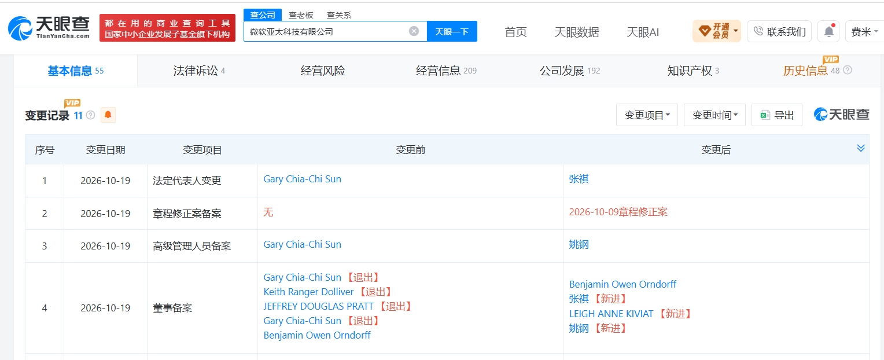Open the 基本信息 tab

(75, 71)
